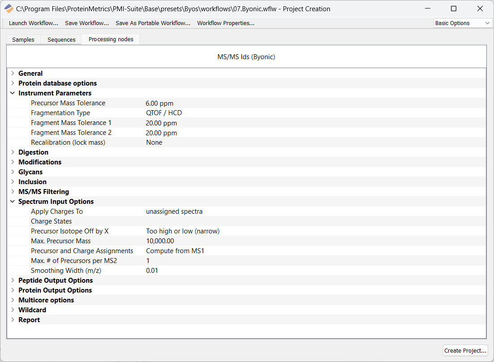Screen dimensions: 494x362
Task: Switch to the Samples tab
Action: pos(23,39)
